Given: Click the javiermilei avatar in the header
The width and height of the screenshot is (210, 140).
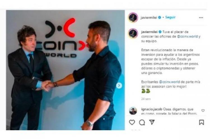Looking at the screenshot, I should 133,18.
